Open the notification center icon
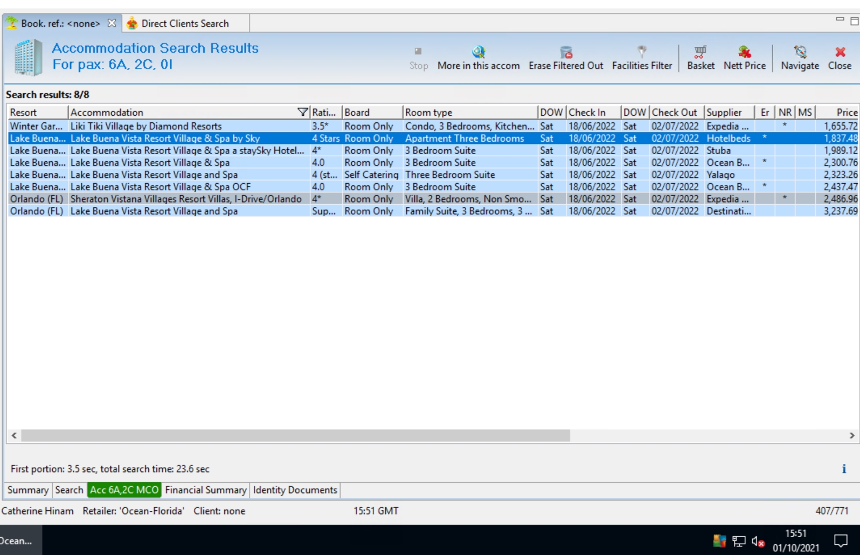 (841, 540)
